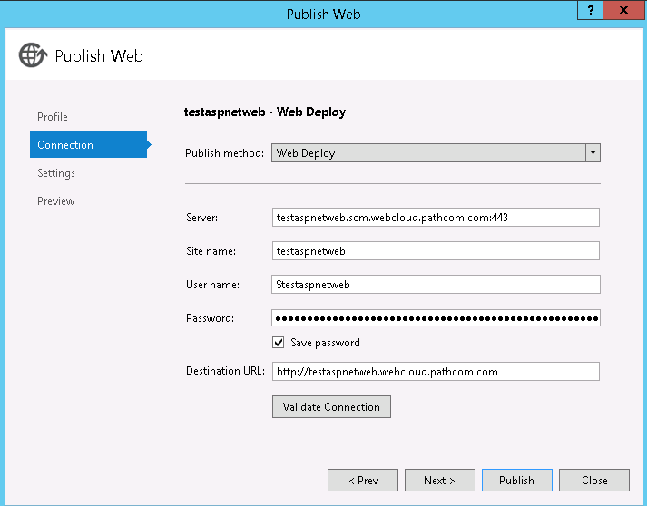Open help with the question mark button
647x506 pixels.
coord(591,10)
